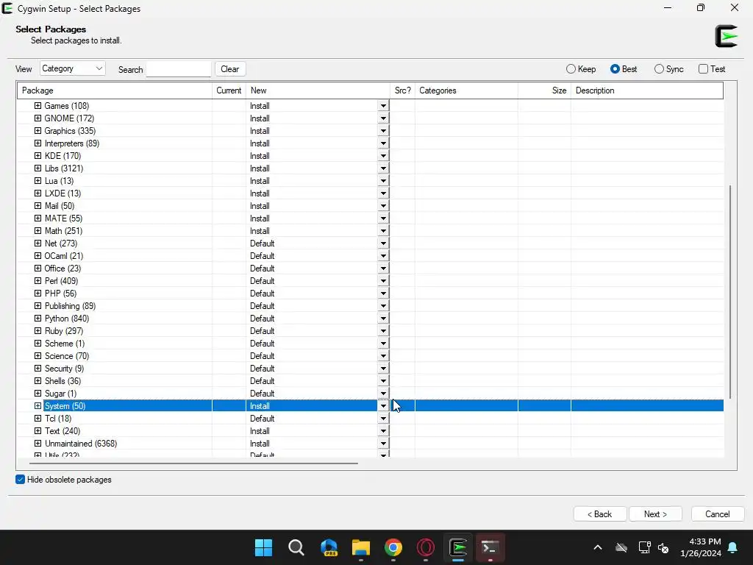Select the Scheme (1) row
The height and width of the screenshot is (565, 753).
pyautogui.click(x=371, y=344)
